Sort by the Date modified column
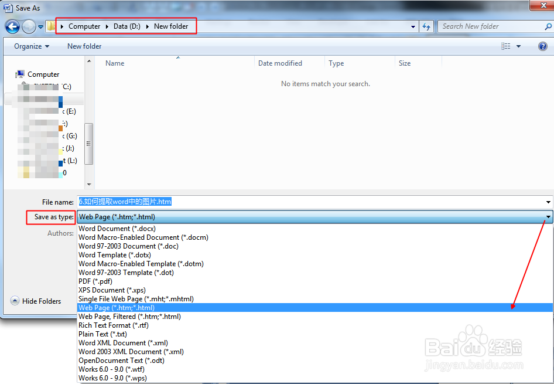Image resolution: width=554 pixels, height=384 pixels. pyautogui.click(x=280, y=63)
